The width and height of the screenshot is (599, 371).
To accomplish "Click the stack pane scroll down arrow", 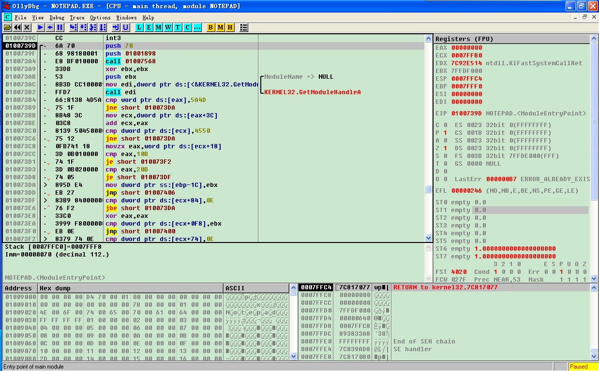I will [x=594, y=356].
